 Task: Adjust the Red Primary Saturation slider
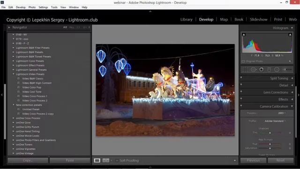click(x=270, y=148)
